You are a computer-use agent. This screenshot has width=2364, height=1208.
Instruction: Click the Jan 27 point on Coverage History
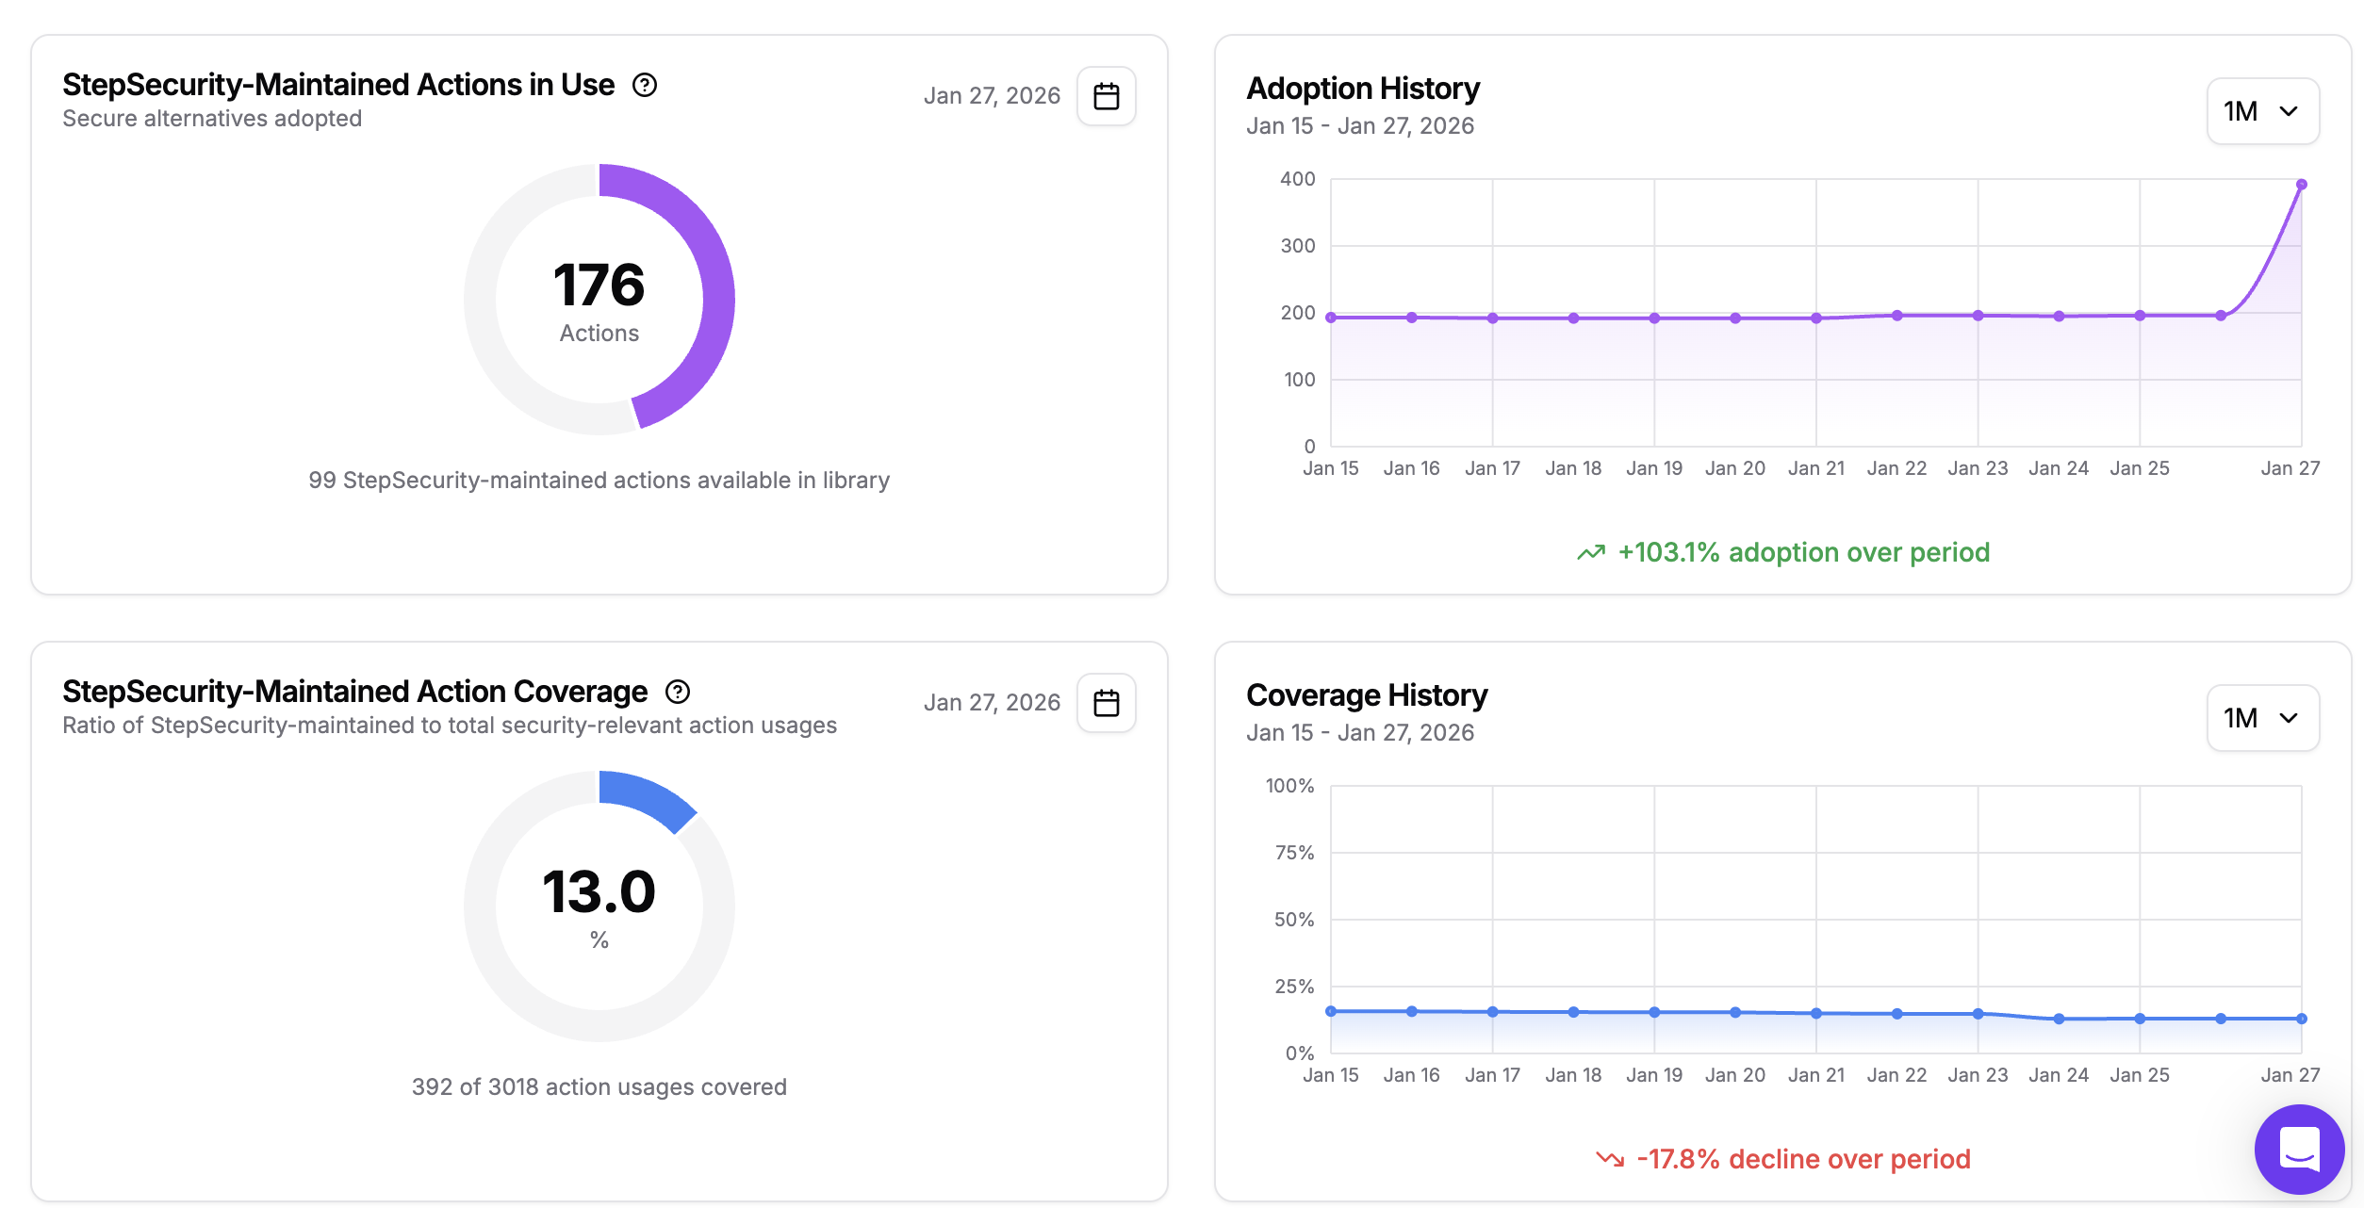(2301, 1019)
